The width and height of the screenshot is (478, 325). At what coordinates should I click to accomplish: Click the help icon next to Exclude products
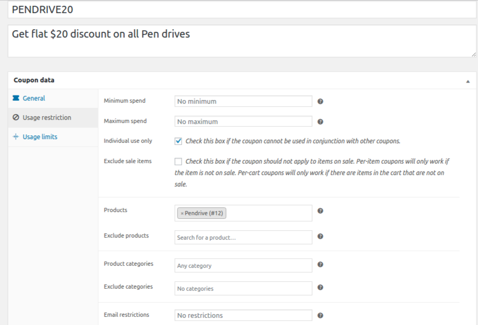(320, 236)
